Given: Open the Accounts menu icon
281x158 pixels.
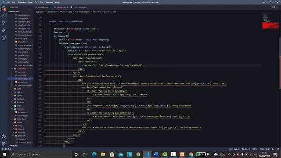Looking at the screenshot, I should (4, 136).
